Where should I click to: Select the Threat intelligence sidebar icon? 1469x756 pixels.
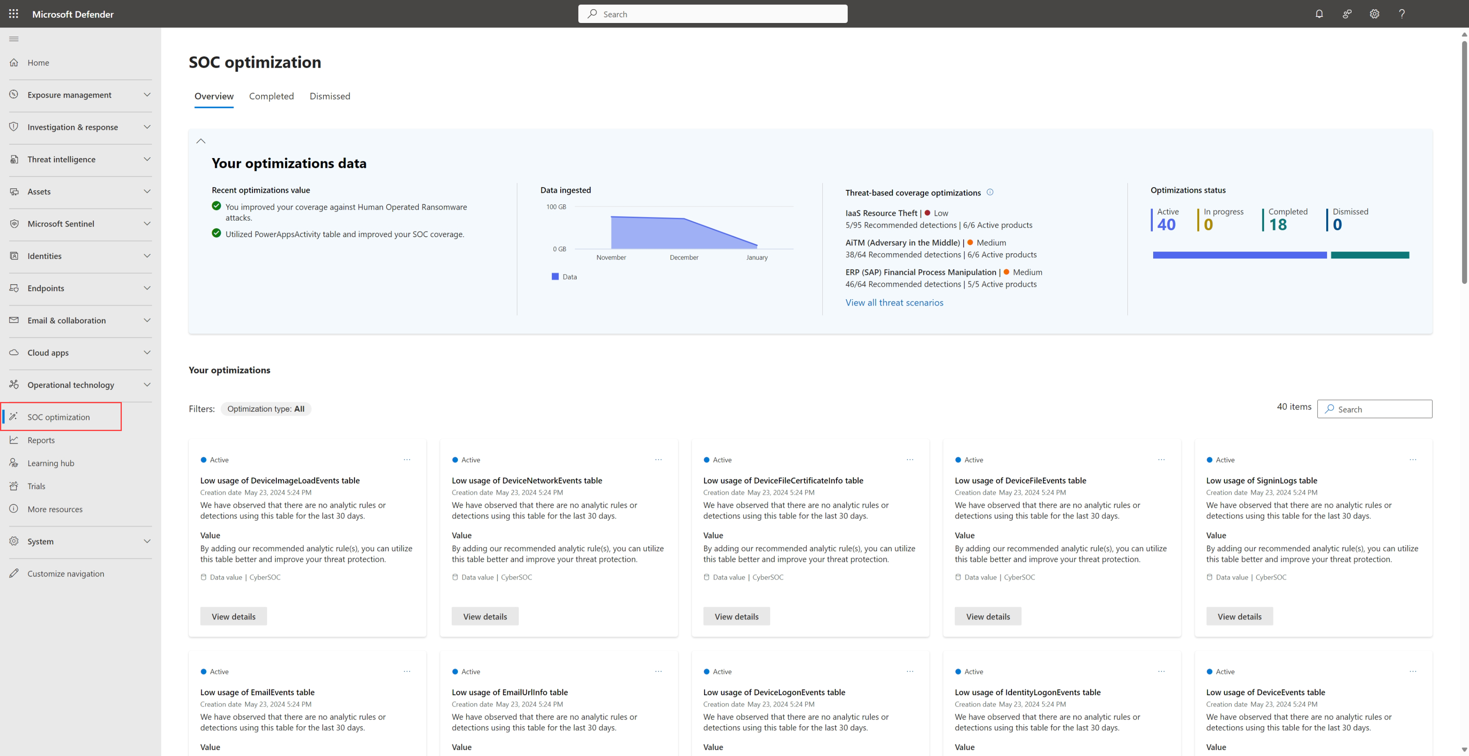(x=14, y=159)
